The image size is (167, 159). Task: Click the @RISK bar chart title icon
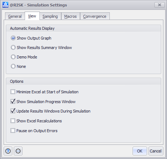(5, 5)
